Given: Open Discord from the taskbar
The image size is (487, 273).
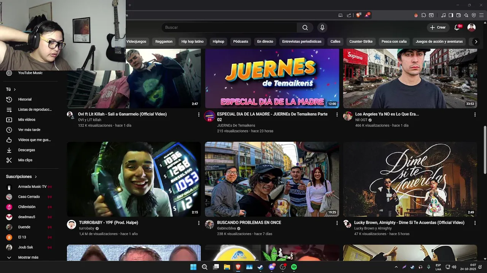Looking at the screenshot, I should (x=272, y=267).
